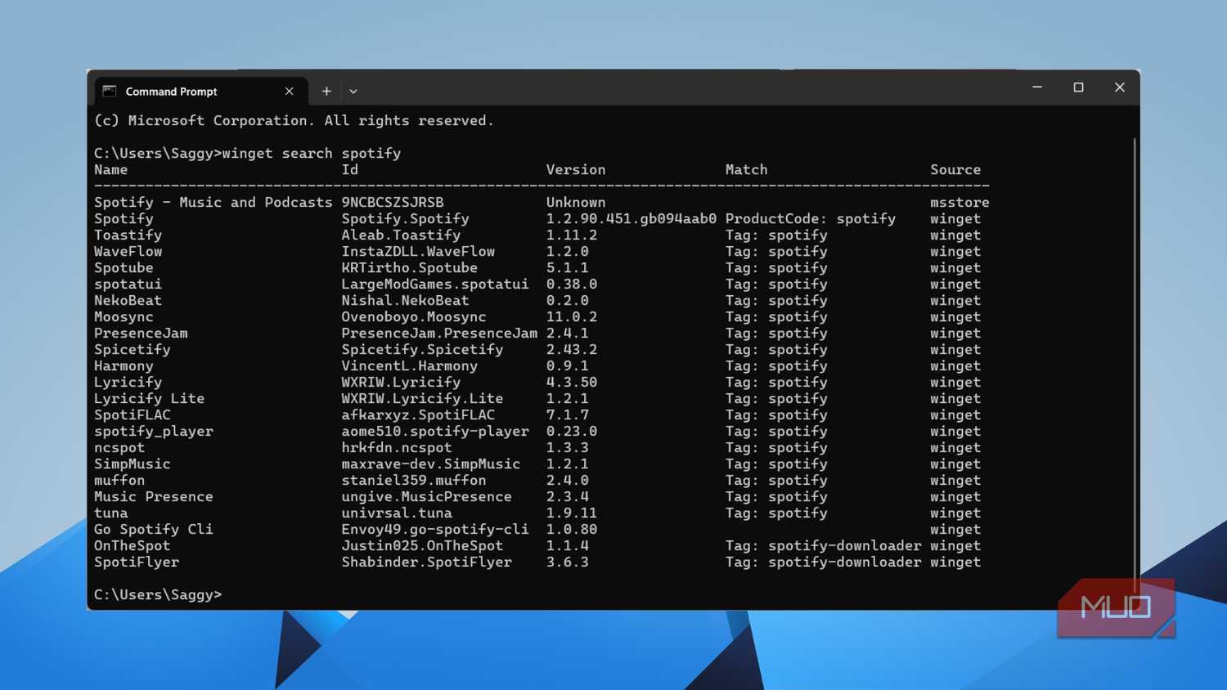Image resolution: width=1227 pixels, height=690 pixels.
Task: Click the InstaZDLL.WaveFlow Id
Action: 418,251
